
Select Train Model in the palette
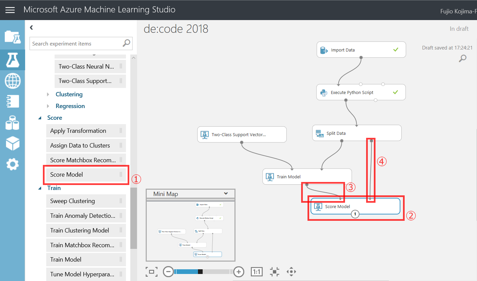coord(86,260)
